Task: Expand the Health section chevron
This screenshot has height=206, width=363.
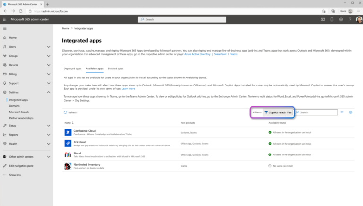Action: [49, 144]
